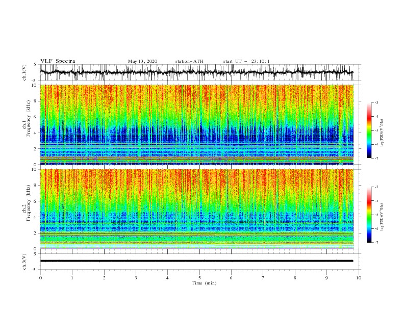This screenshot has width=404, height=312.
Task: Click the "Time (min)" x-axis title
Action: coord(204,283)
